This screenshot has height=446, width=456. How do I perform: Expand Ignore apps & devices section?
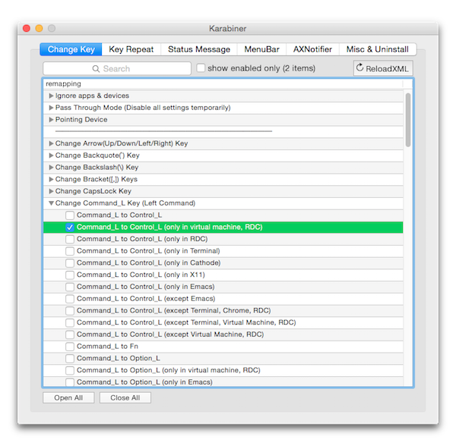click(51, 96)
